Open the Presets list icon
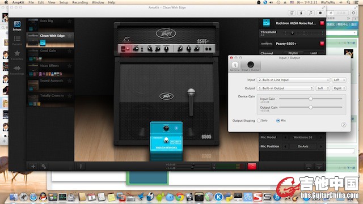 [x=17, y=40]
